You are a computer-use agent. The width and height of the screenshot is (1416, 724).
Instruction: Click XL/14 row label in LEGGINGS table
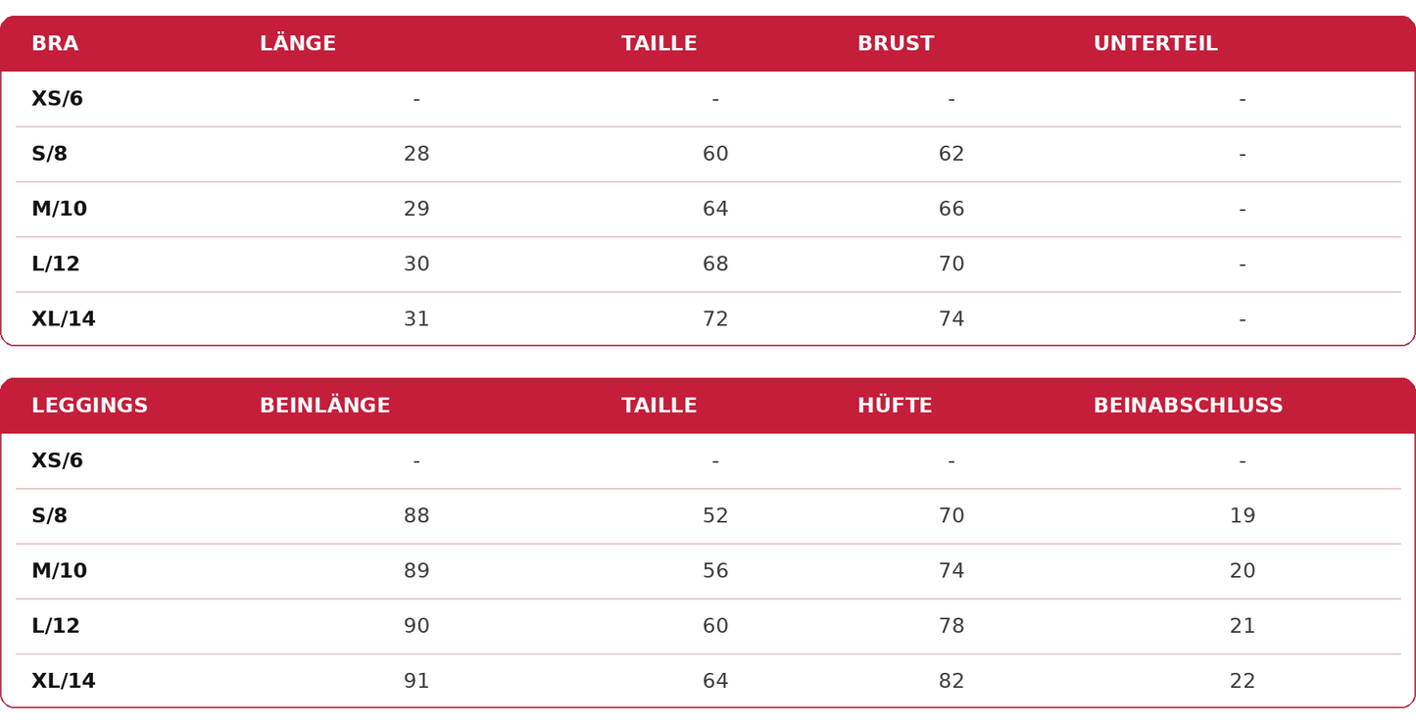coord(64,681)
